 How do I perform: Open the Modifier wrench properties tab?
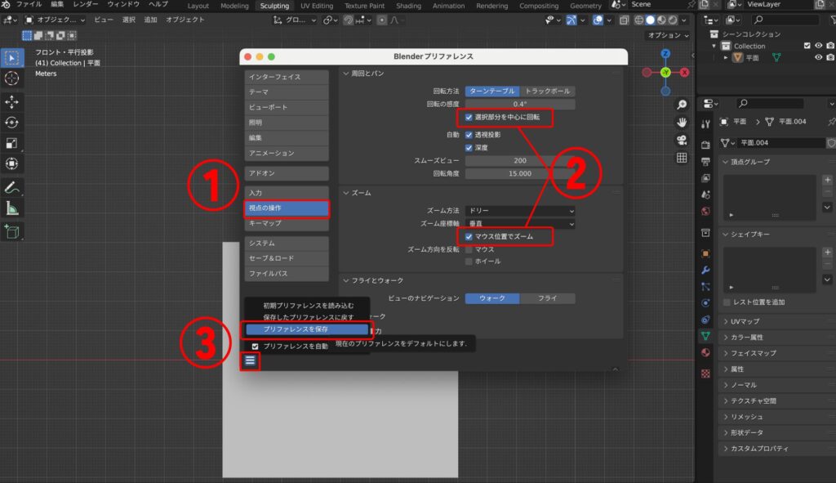pos(705,269)
